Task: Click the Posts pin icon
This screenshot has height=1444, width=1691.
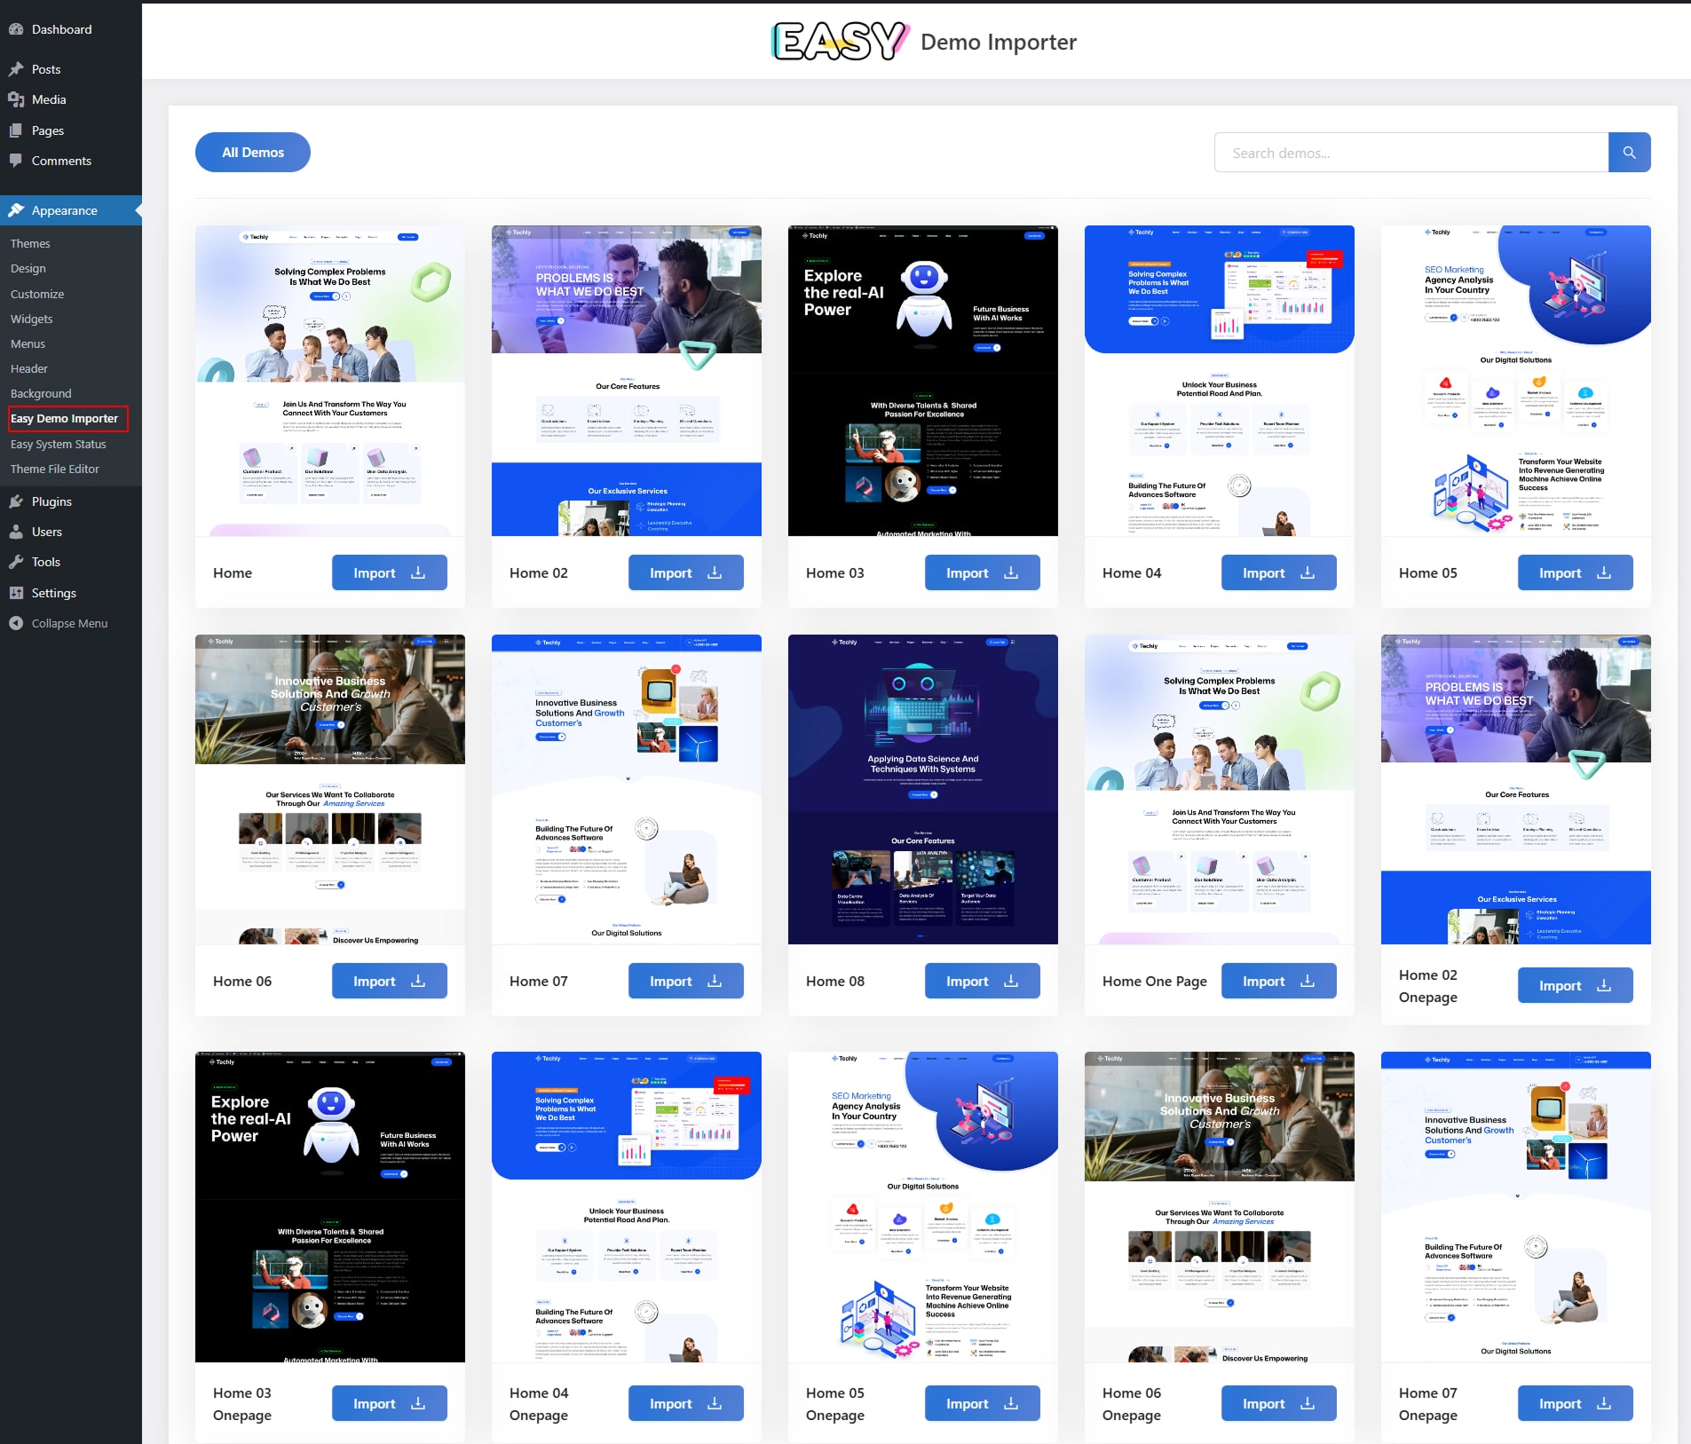Action: click(16, 69)
